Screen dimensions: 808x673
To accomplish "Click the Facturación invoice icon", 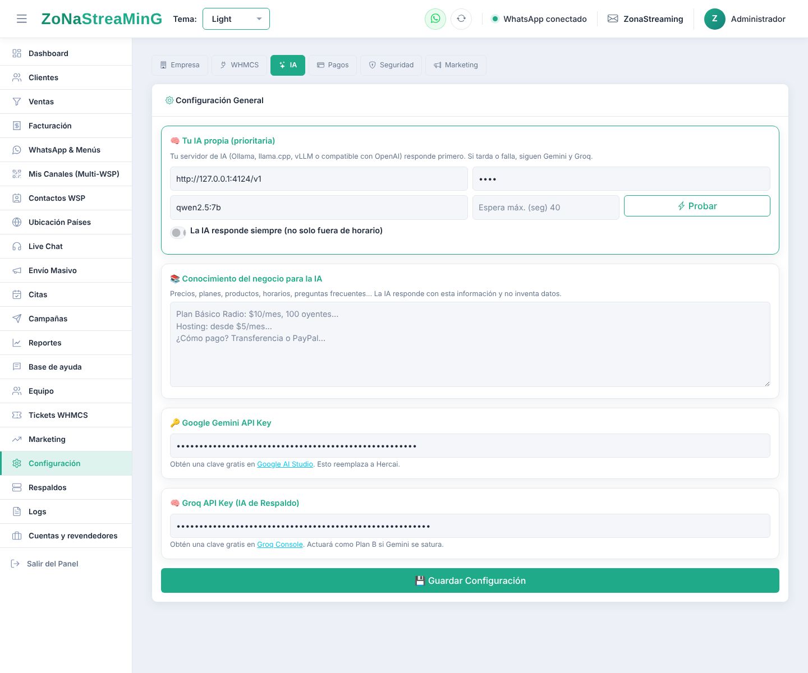I will coord(17,126).
